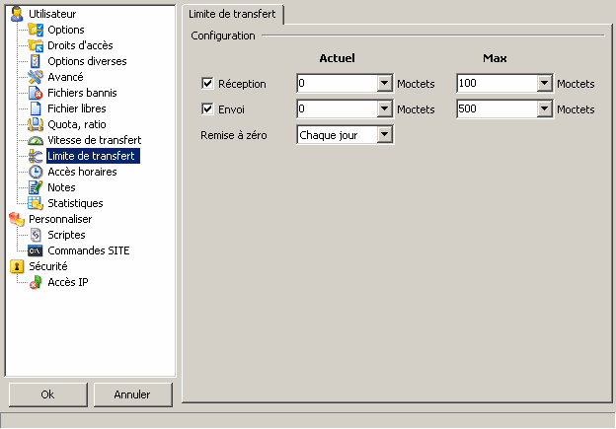
Task: Click the Annuler button
Action: (x=132, y=394)
